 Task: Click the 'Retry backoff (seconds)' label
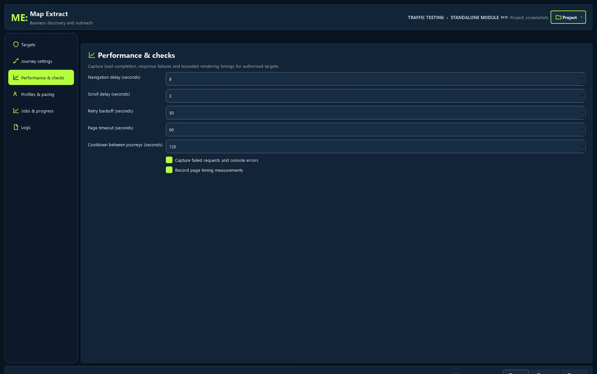(110, 111)
